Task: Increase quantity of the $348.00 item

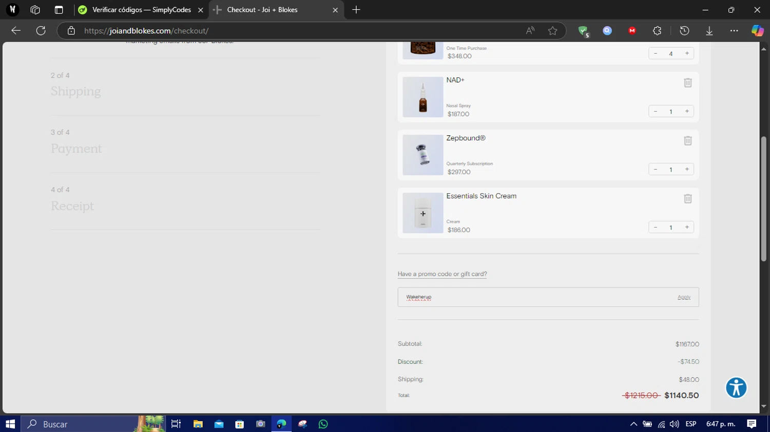Action: pos(687,53)
